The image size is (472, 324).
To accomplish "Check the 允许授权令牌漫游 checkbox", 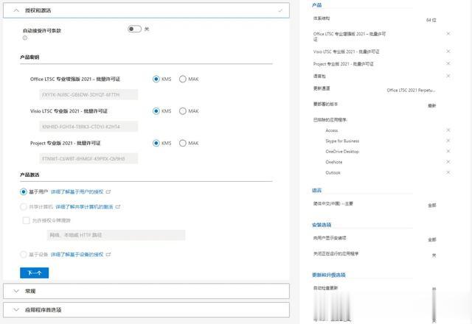I will (27, 220).
